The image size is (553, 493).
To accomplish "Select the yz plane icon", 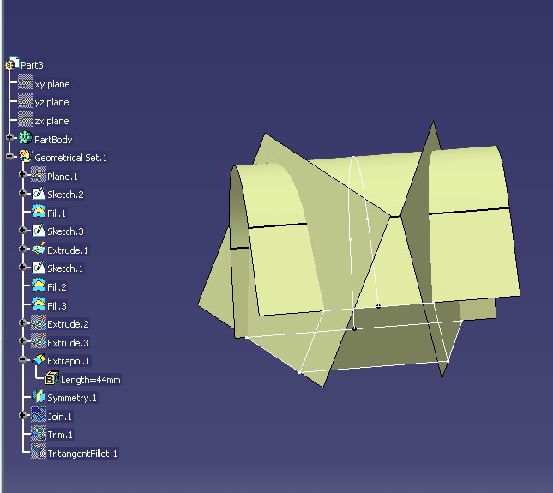I will (26, 100).
